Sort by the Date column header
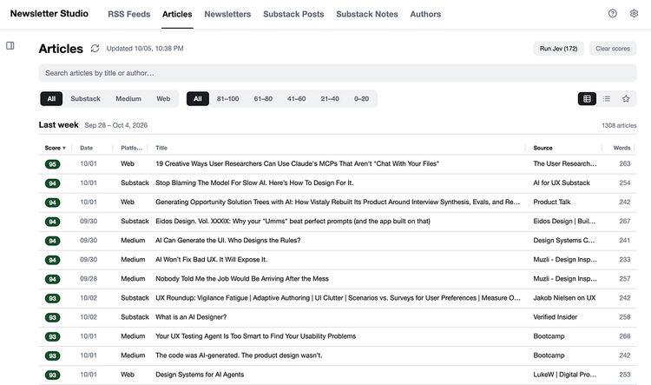651x385 pixels. (86, 148)
